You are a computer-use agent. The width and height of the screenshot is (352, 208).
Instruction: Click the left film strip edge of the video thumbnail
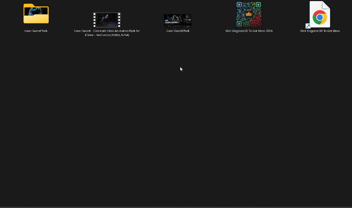[x=94, y=20]
